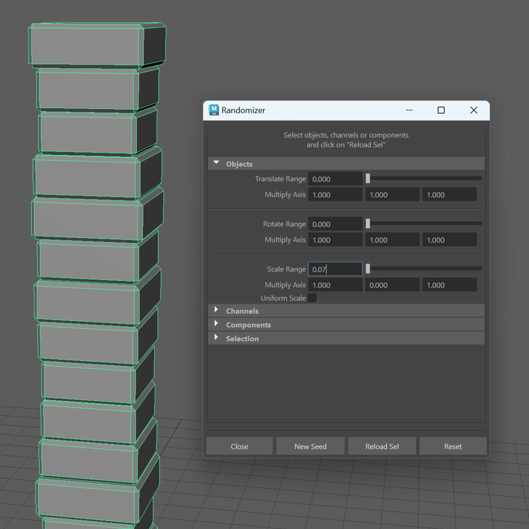This screenshot has height=529, width=529.
Task: Click the Rotate Range slider handle
Action: point(368,223)
